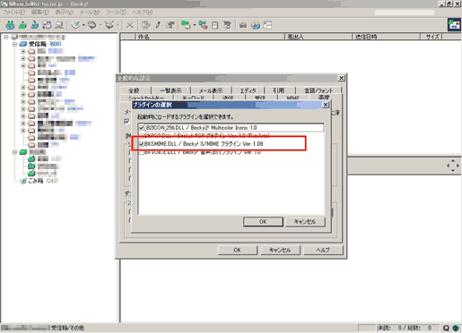Click the address book toolbar icon
Image resolution: width=462 pixels, height=333 pixels.
[x=227, y=25]
